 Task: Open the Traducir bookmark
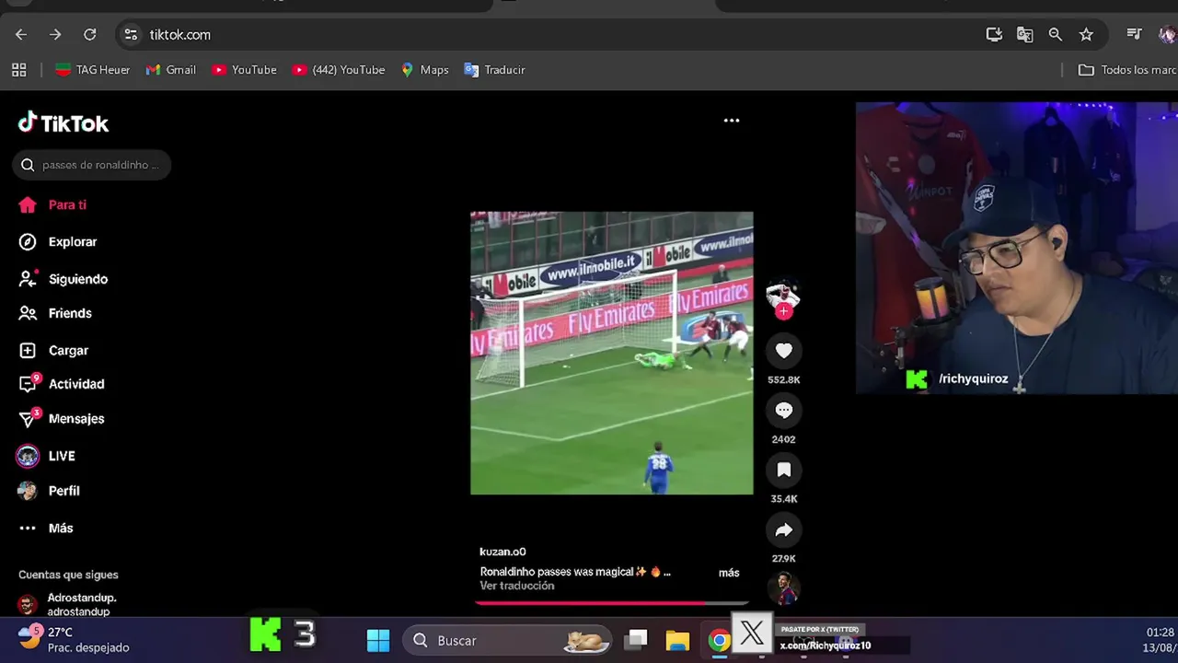[x=494, y=70]
